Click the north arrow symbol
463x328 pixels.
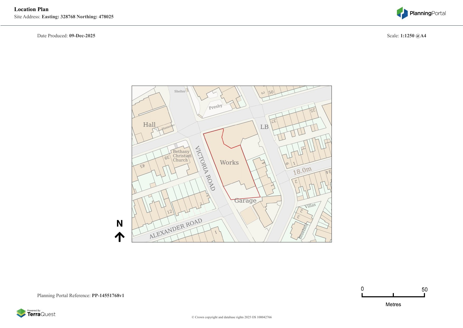(x=120, y=236)
